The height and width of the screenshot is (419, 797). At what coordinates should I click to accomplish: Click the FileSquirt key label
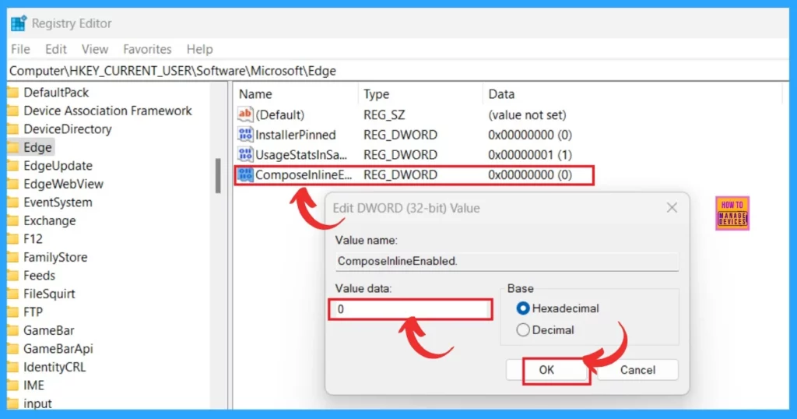(x=49, y=294)
